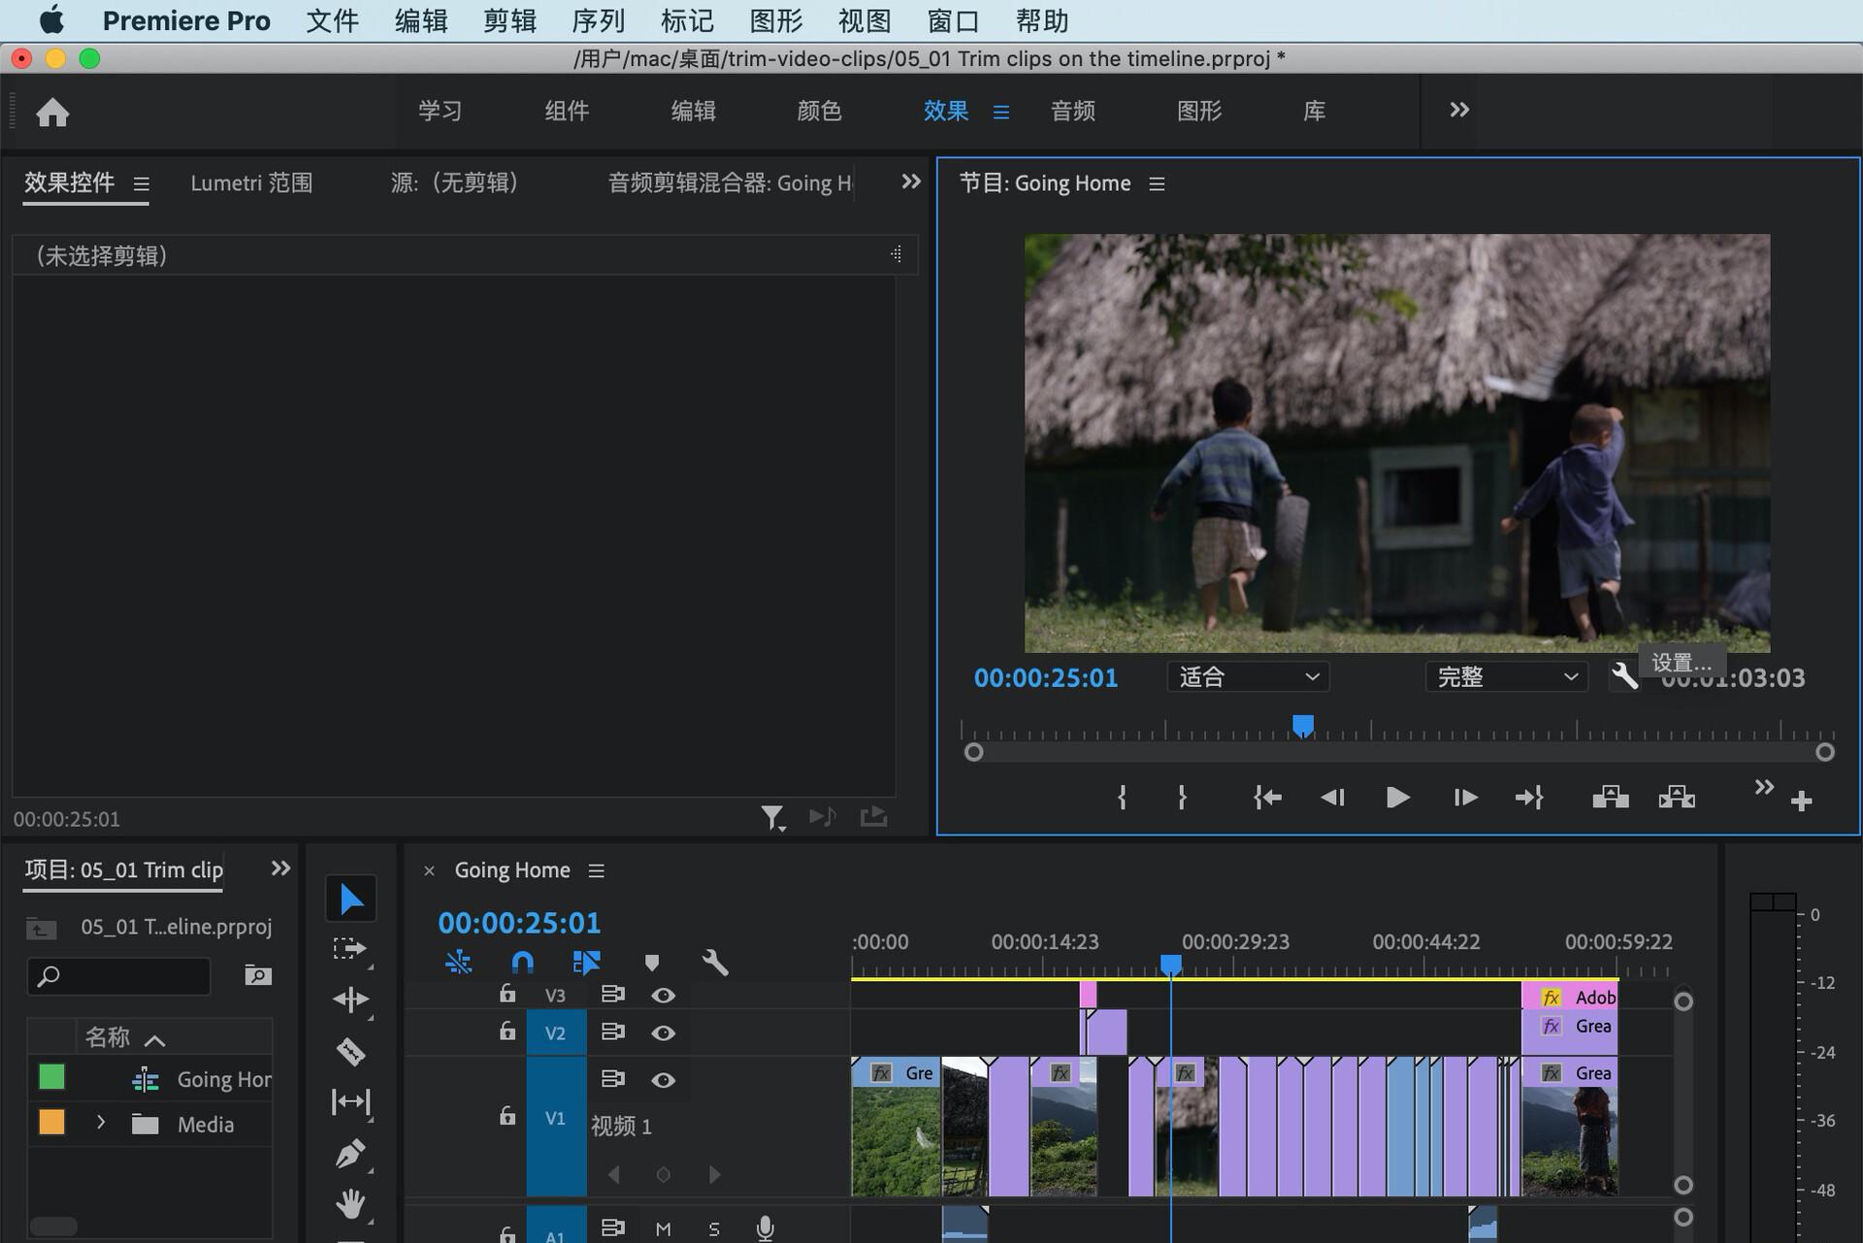Click Mark Out button in Program monitor
The image size is (1863, 1243).
tap(1182, 798)
